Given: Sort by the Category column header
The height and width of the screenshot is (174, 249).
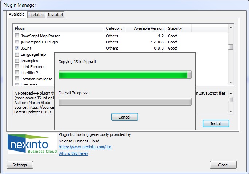Looking at the screenshot, I should (x=115, y=28).
